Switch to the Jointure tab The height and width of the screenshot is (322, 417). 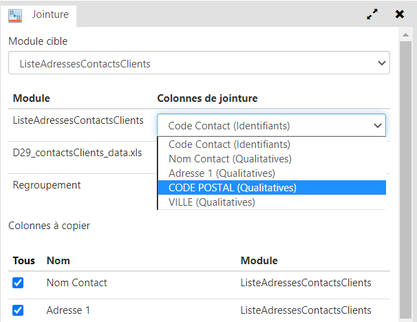point(50,14)
